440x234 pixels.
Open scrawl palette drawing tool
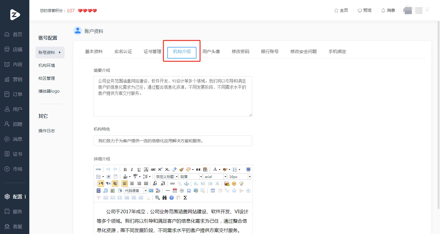[241, 184]
